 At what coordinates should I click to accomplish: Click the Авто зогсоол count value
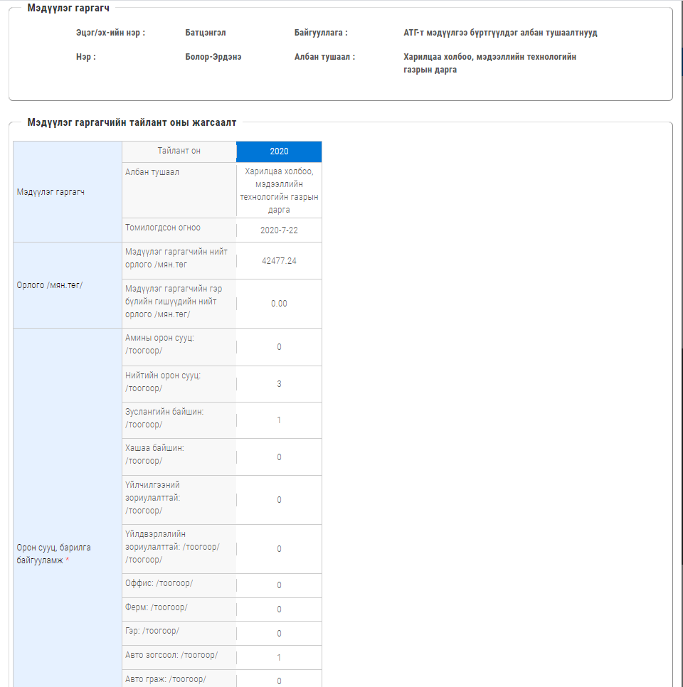(x=279, y=658)
